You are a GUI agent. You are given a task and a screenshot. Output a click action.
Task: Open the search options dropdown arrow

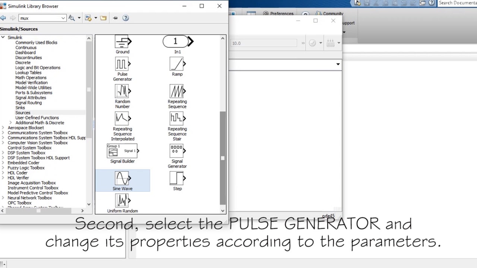(x=79, y=18)
